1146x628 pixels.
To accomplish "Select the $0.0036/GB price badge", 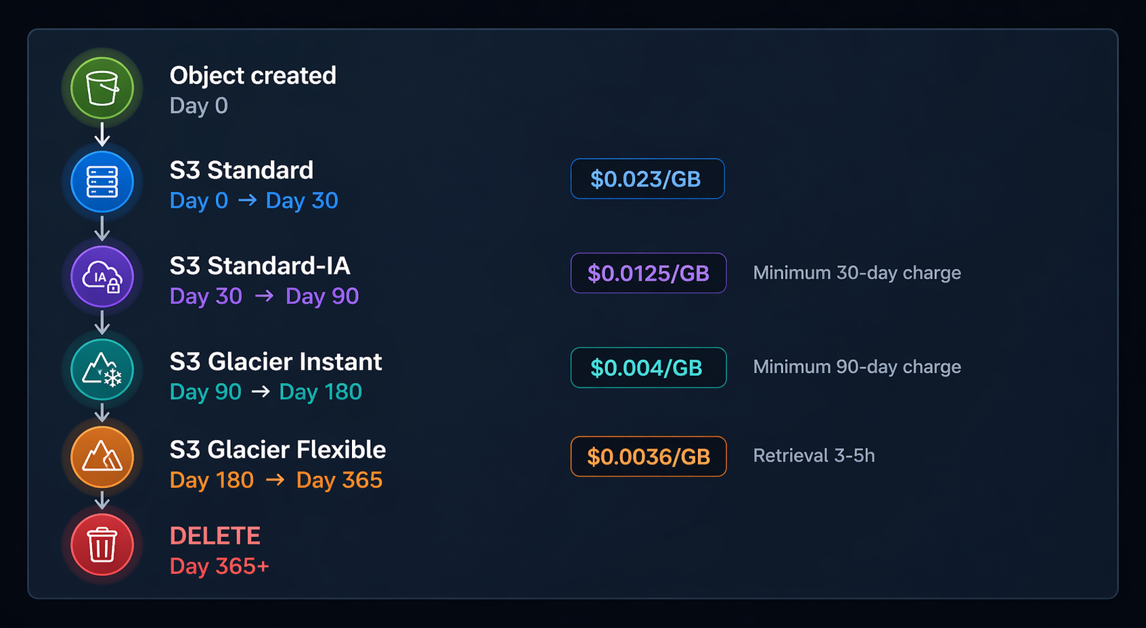I will (648, 457).
